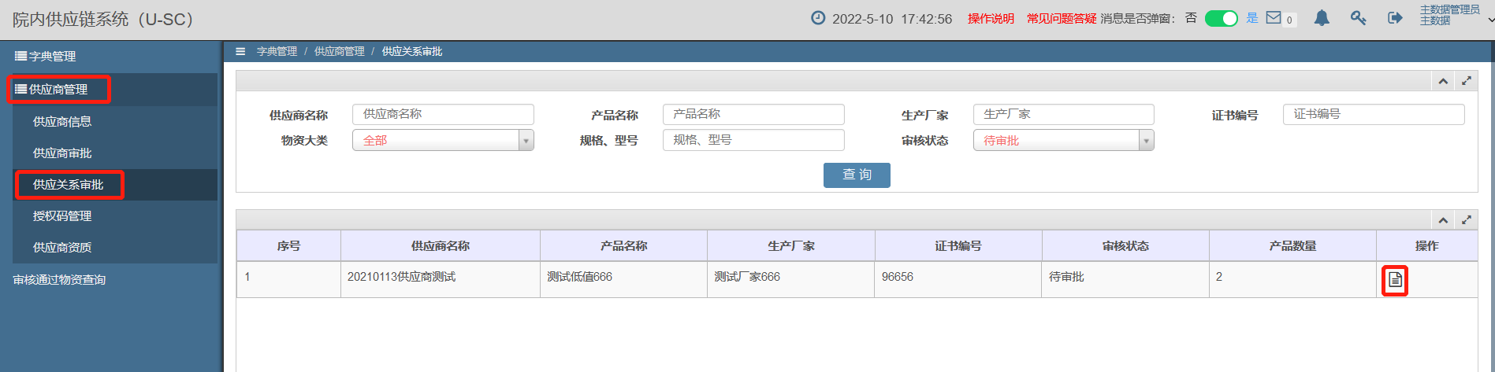Click the 是 label beside the popup switch
1495x372 pixels.
1252,17
